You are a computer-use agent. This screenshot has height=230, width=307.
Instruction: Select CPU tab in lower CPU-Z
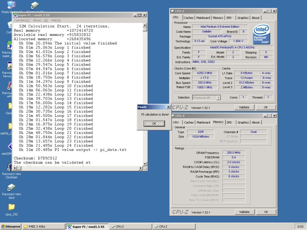coord(176,122)
